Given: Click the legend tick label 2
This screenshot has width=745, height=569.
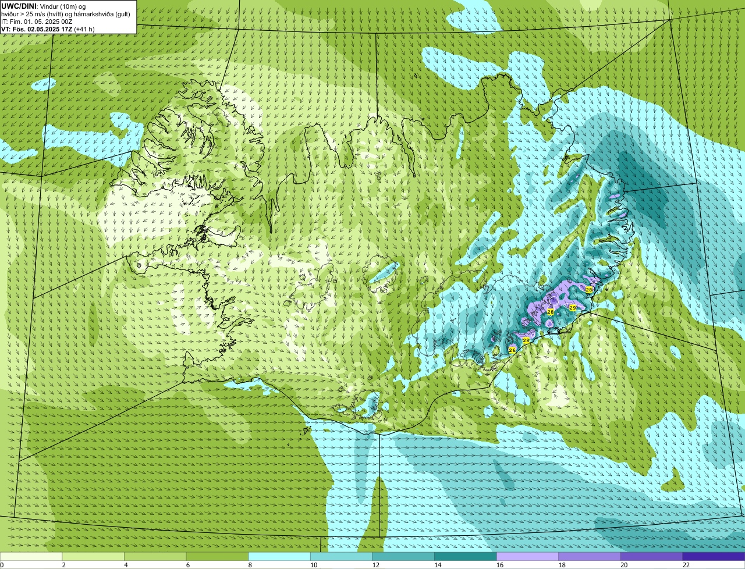Looking at the screenshot, I should (64, 565).
